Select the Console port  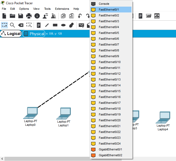coord(111,4)
